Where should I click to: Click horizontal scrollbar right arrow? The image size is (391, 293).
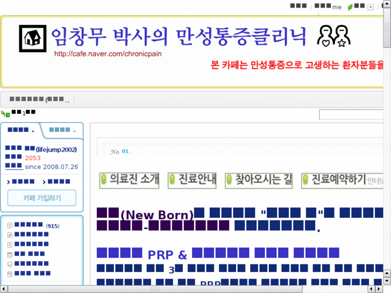coord(379,289)
